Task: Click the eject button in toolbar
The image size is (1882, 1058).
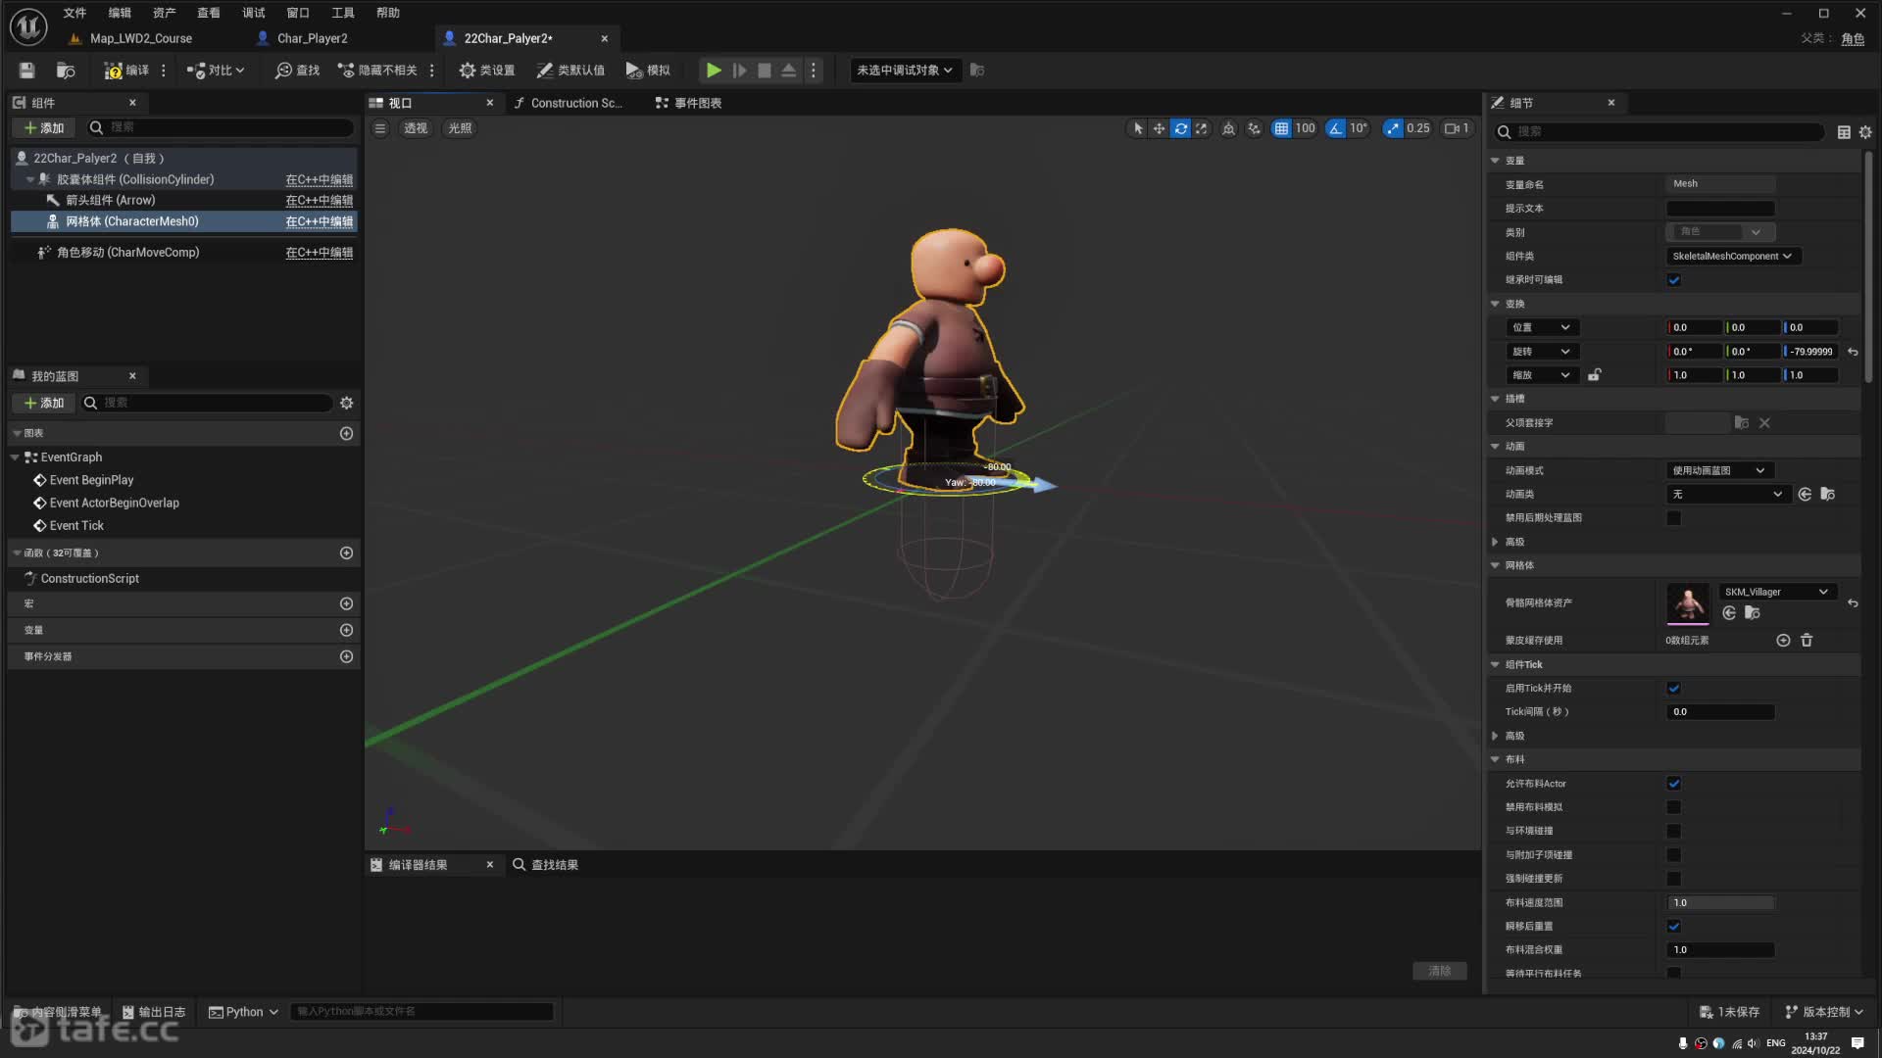Action: [789, 71]
